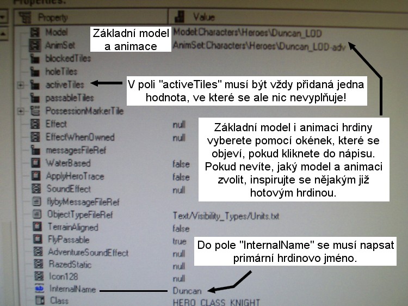This screenshot has width=408, height=306.
Task: Select the Model property name
Action: point(57,32)
